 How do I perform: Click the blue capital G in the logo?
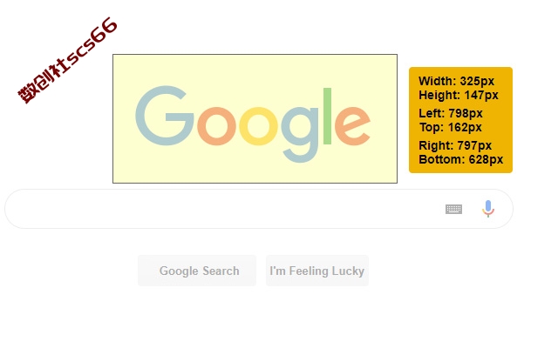pos(165,116)
